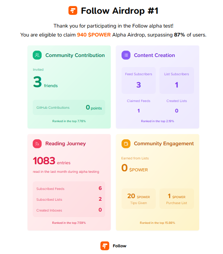The width and height of the screenshot is (223, 254).
Task: Click the Claimed Feeds value
Action: pyautogui.click(x=139, y=111)
